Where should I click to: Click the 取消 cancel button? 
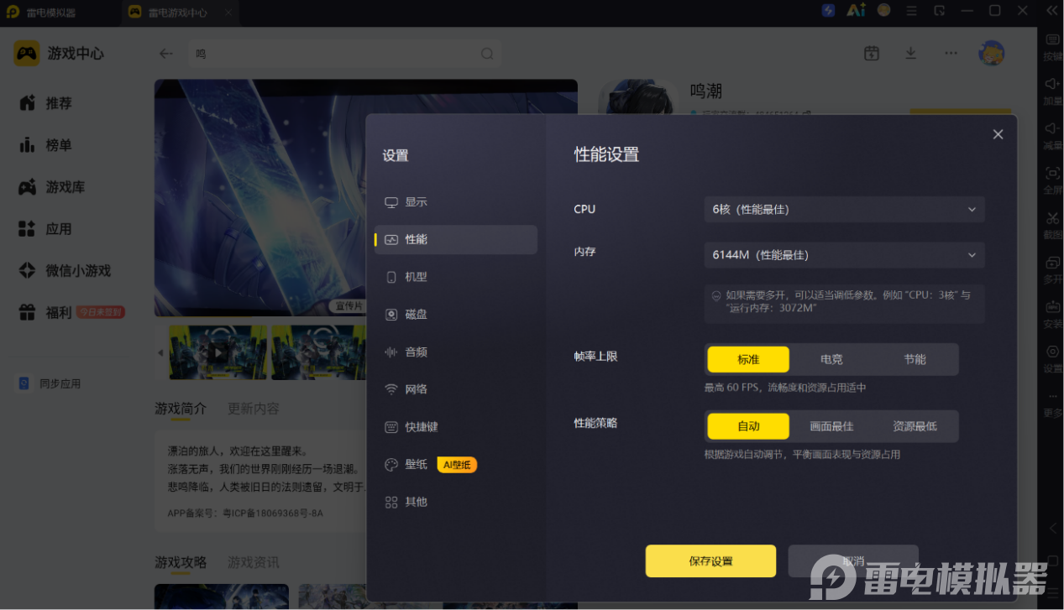click(x=853, y=561)
